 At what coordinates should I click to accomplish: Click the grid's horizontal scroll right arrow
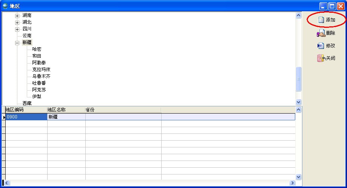[292, 183]
